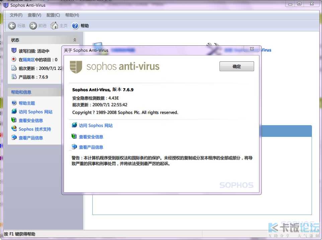Open the 帮助(H) menu
The image size is (322, 240).
(x=72, y=15)
